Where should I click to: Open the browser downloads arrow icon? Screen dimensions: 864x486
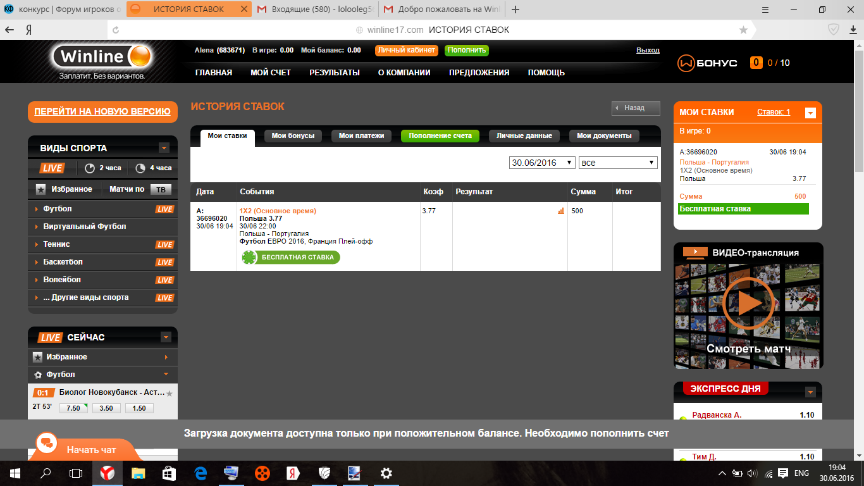[853, 30]
